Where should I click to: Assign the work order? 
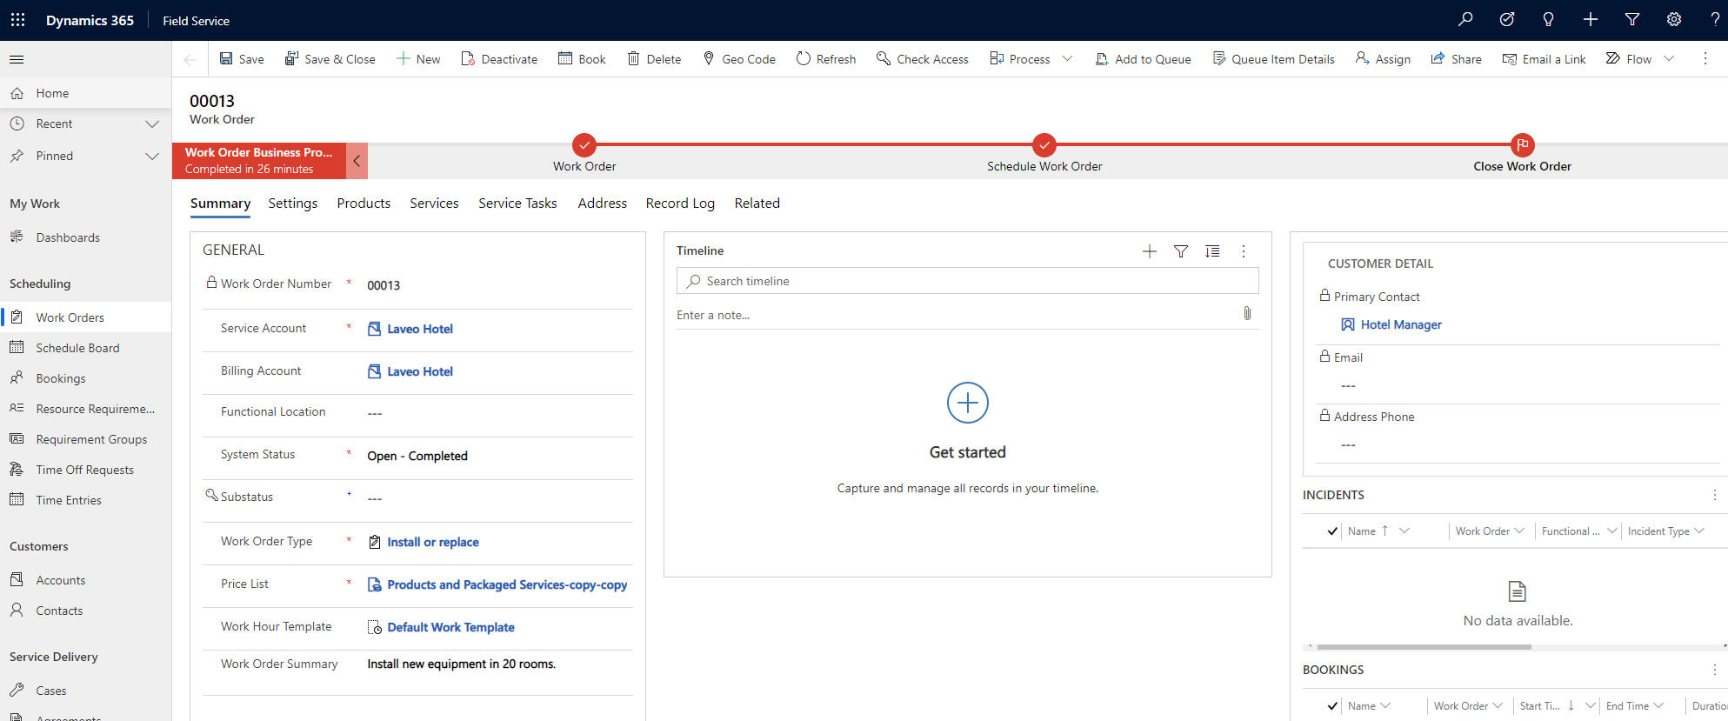1383,59
